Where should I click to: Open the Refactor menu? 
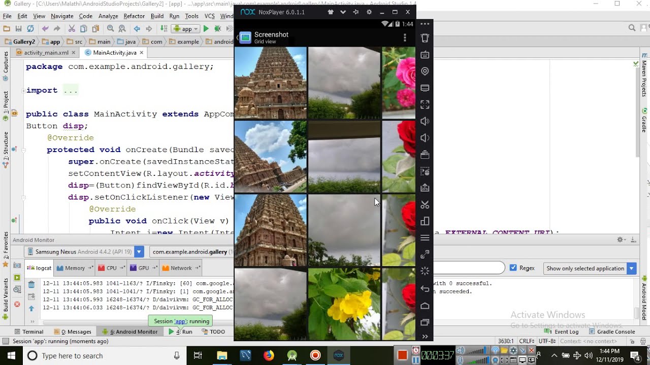[134, 16]
